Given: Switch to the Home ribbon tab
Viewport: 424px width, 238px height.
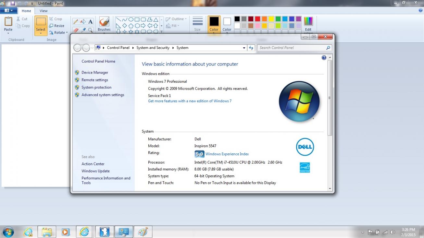Looking at the screenshot, I should pos(26,11).
